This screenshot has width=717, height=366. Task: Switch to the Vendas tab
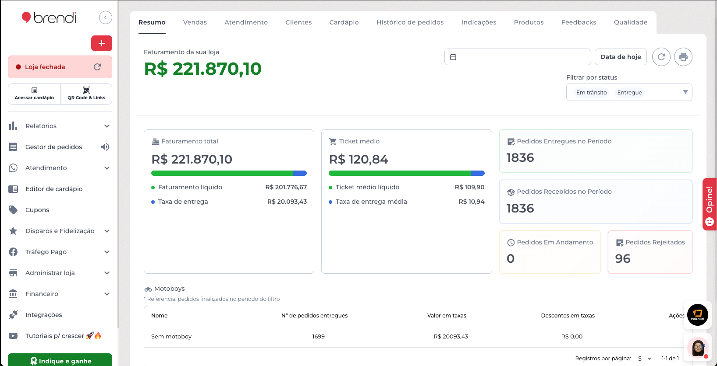(x=195, y=22)
